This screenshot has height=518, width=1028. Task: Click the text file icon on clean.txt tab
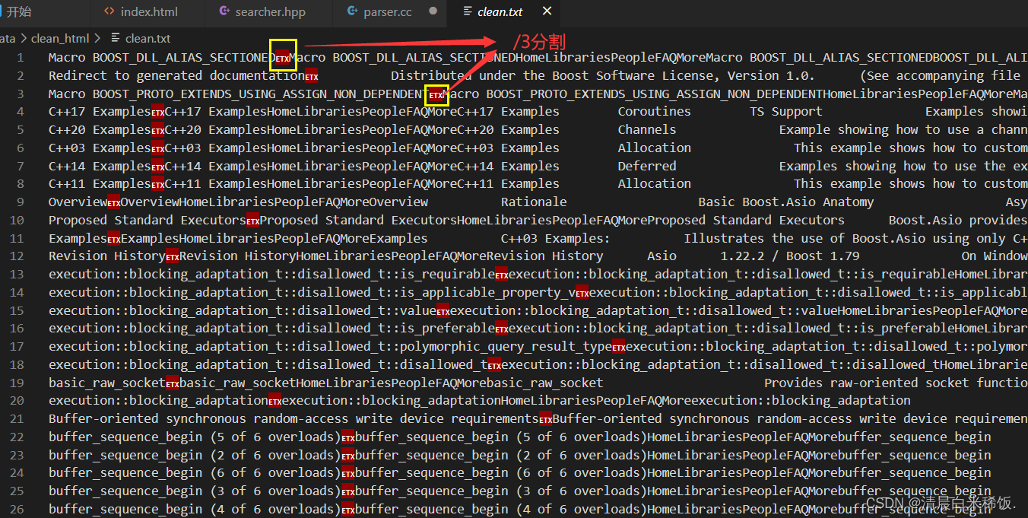point(467,11)
